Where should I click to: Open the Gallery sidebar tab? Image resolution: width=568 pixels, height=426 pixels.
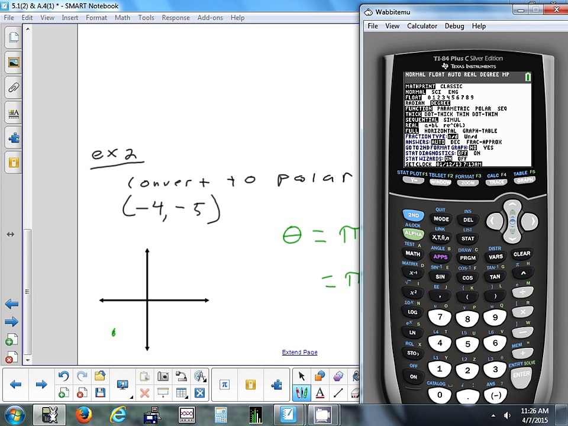tap(14, 63)
